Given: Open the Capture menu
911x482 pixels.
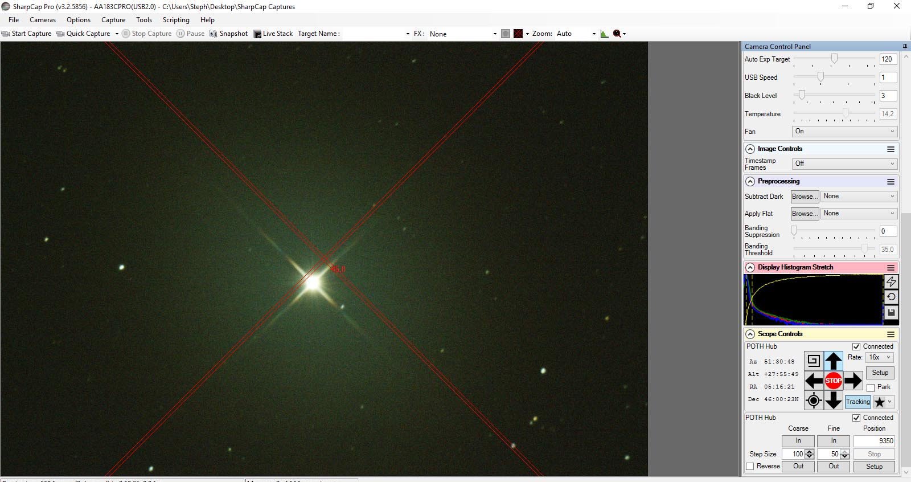Looking at the screenshot, I should [x=113, y=20].
